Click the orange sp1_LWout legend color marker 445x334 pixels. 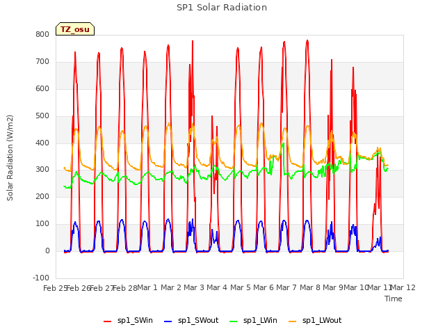point(292,321)
